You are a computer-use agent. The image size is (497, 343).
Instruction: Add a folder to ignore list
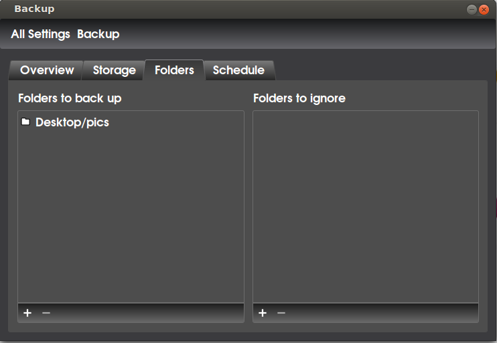[263, 313]
